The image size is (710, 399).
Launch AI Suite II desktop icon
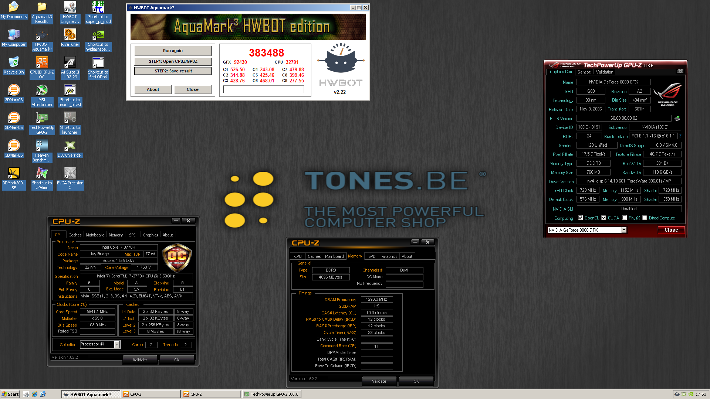[x=70, y=68]
